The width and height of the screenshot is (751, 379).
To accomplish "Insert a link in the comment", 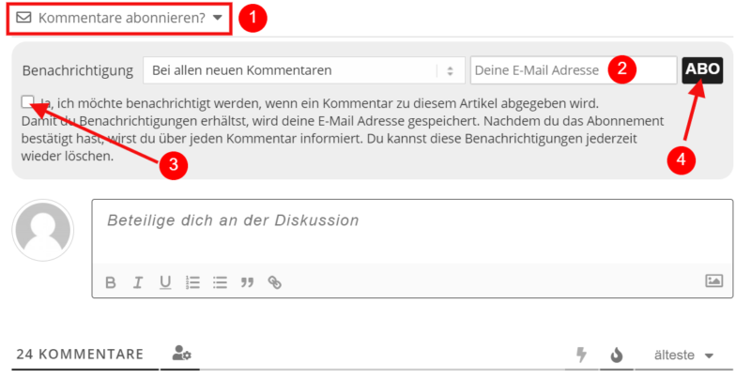I will click(274, 282).
